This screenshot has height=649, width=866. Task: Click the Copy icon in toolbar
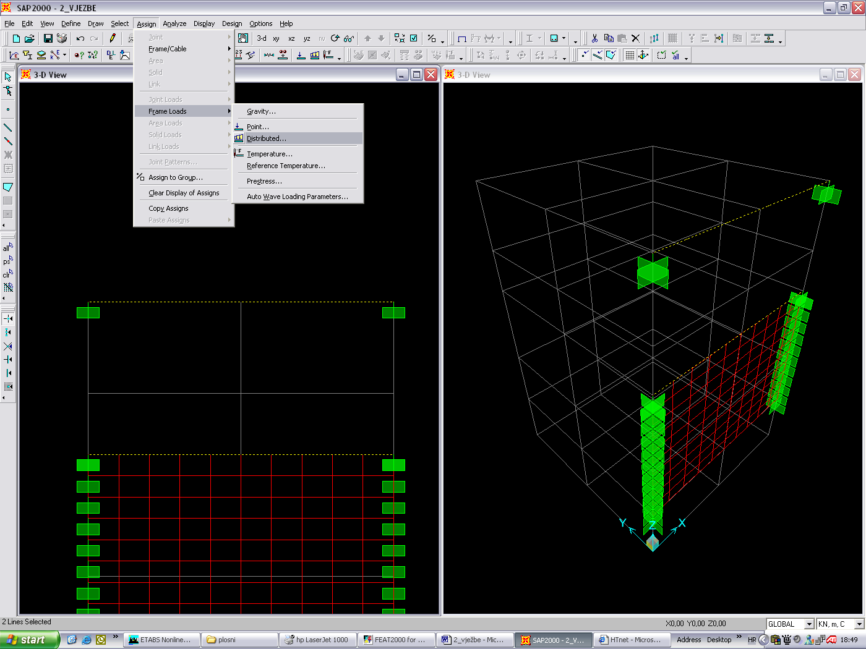[609, 38]
